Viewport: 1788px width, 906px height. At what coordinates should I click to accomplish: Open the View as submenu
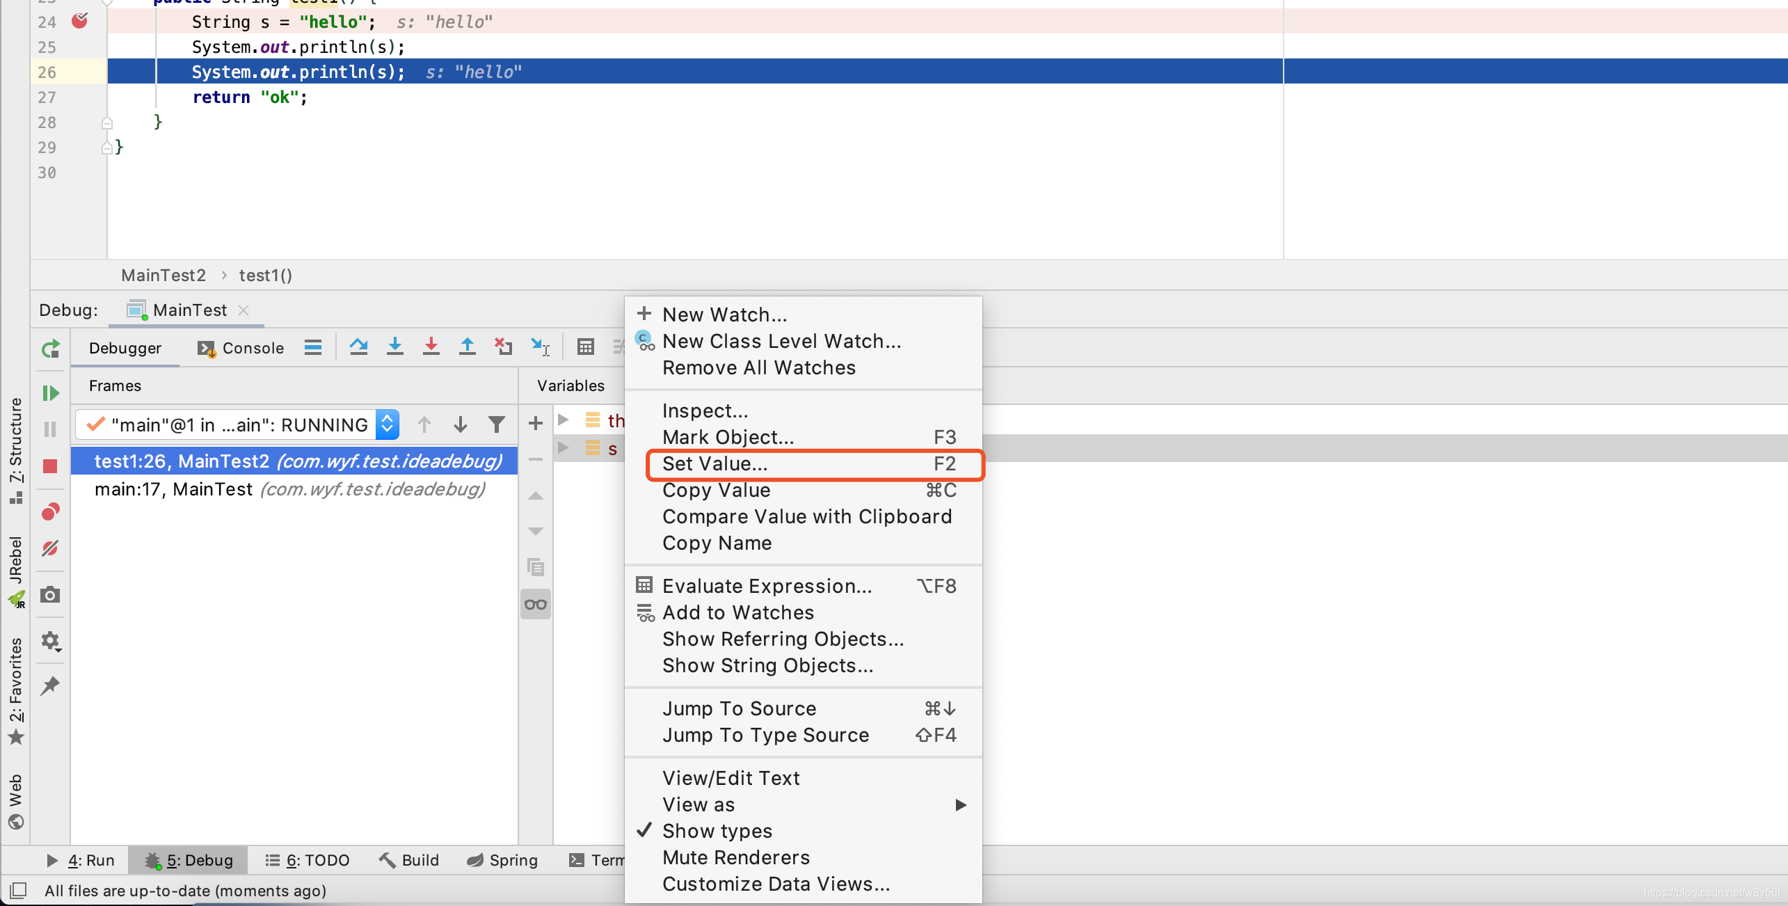click(699, 804)
